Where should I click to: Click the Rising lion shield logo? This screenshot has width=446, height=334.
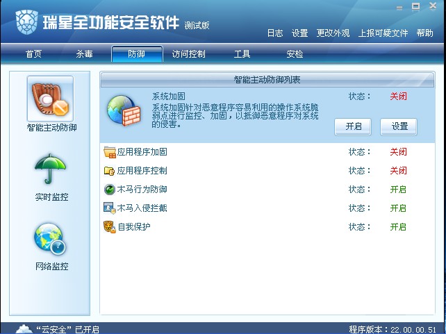click(x=26, y=22)
